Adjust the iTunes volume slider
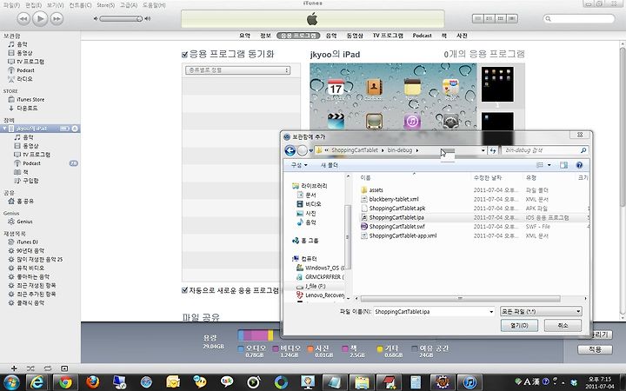Image resolution: width=626 pixels, height=391 pixels. point(122,19)
